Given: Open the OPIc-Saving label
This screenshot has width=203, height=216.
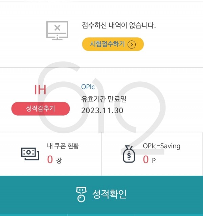Looking at the screenshot, I should click(162, 146).
